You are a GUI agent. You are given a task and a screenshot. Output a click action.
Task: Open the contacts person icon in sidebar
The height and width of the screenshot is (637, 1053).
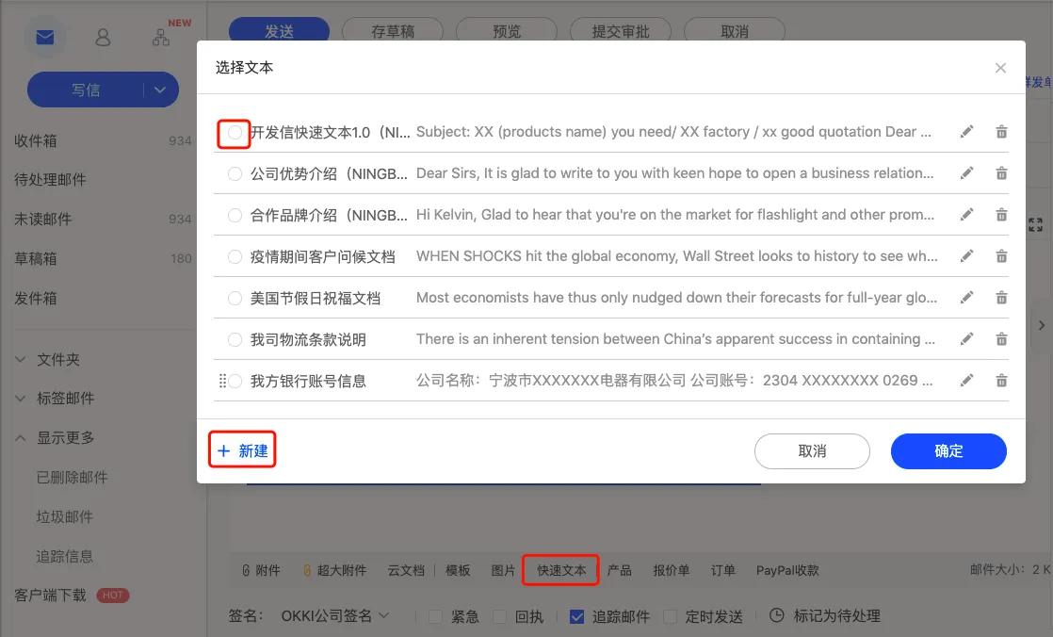[103, 37]
